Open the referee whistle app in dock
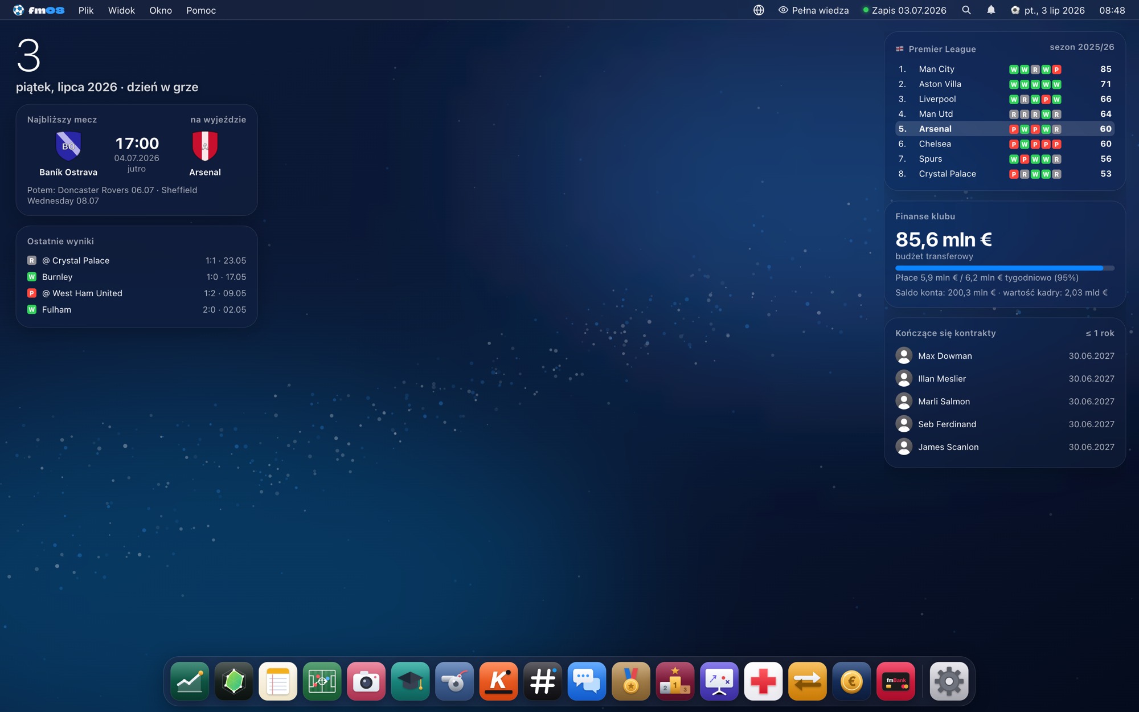Screen dimensions: 1139x712 454,681
